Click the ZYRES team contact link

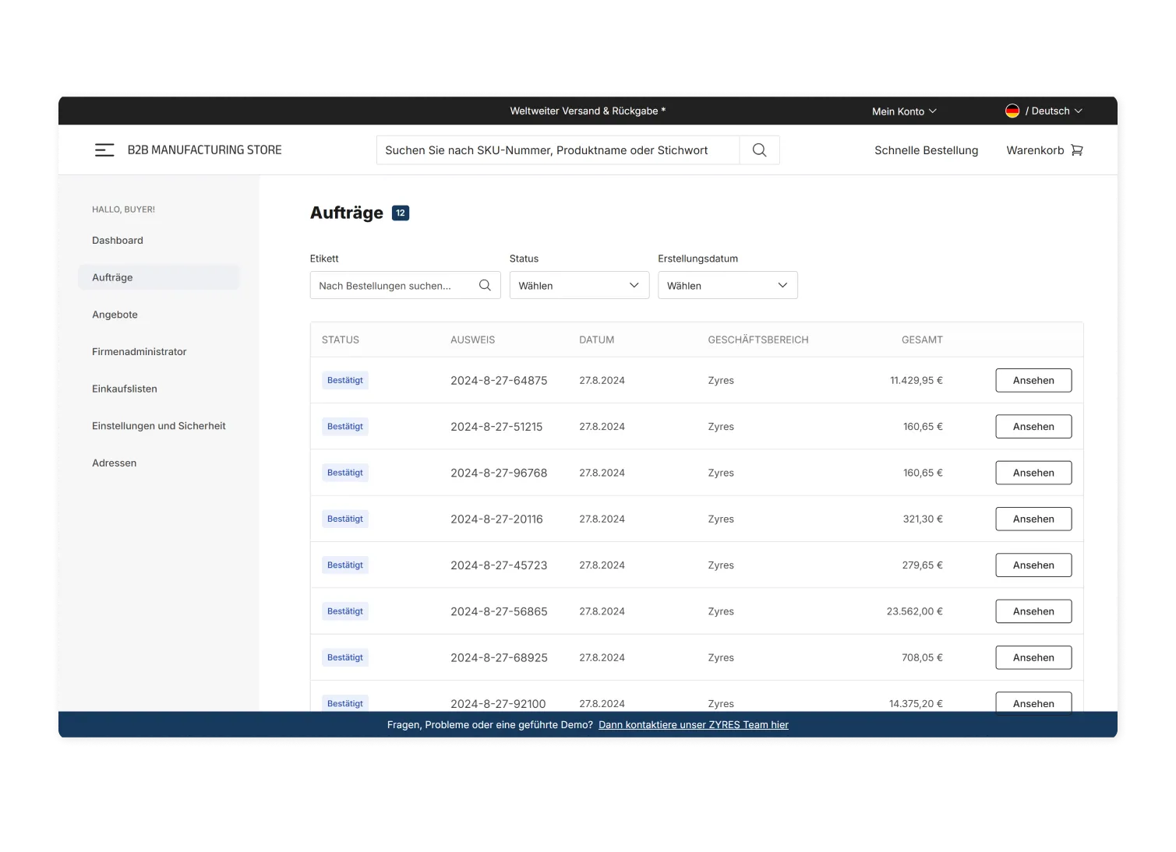click(693, 725)
